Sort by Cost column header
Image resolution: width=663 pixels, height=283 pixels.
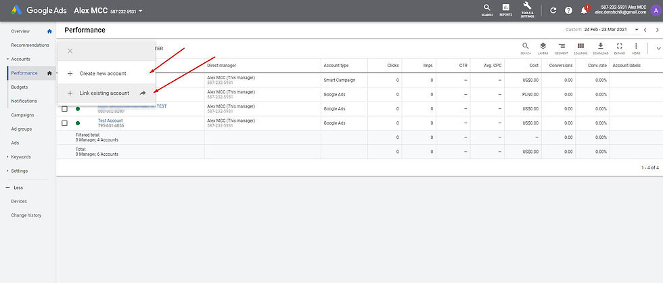(x=534, y=66)
